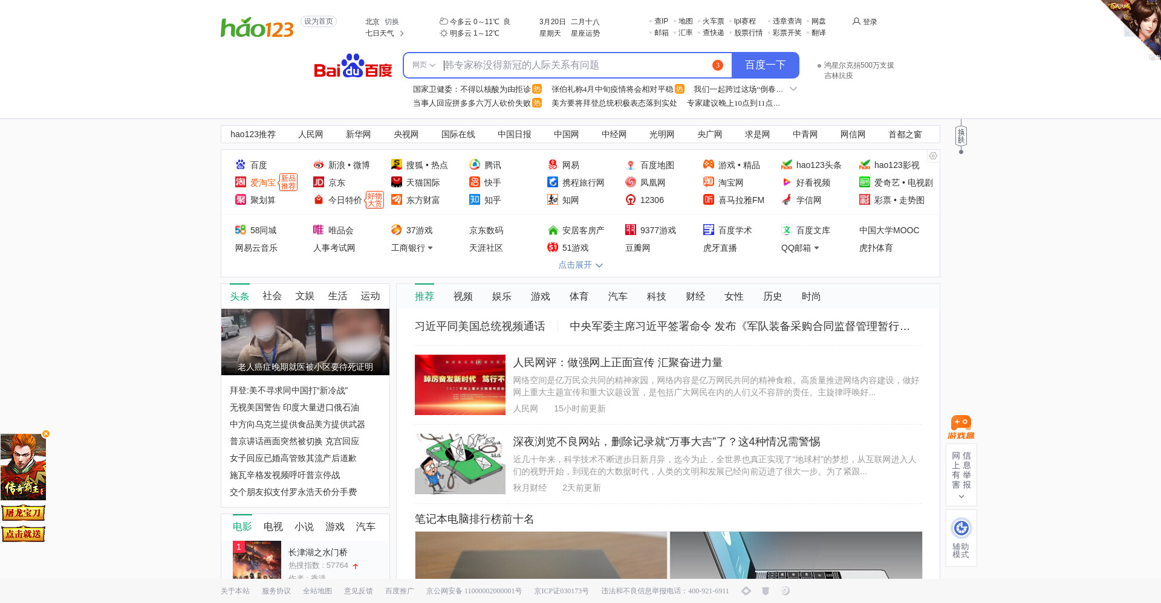Click 设为首页 button
The height and width of the screenshot is (603, 1161).
[x=319, y=22]
